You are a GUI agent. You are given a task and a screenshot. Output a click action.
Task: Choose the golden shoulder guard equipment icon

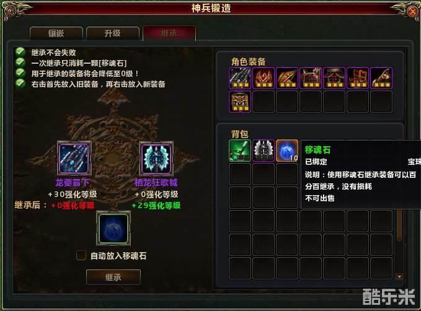click(287, 78)
